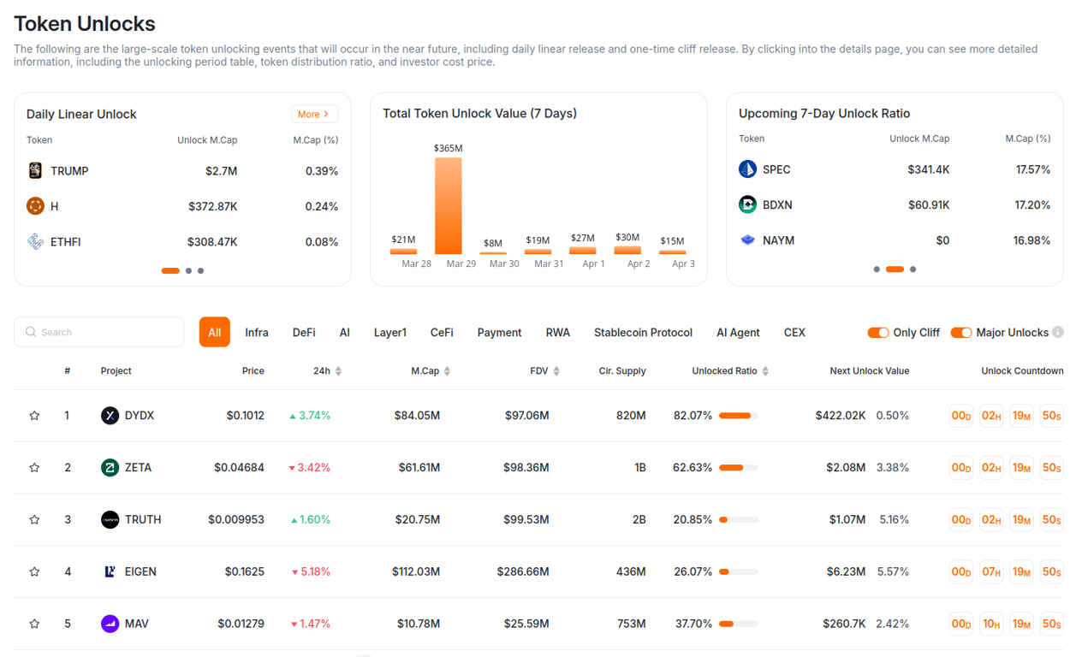Click the ZETA project logo
The image size is (1076, 657).
click(x=110, y=467)
